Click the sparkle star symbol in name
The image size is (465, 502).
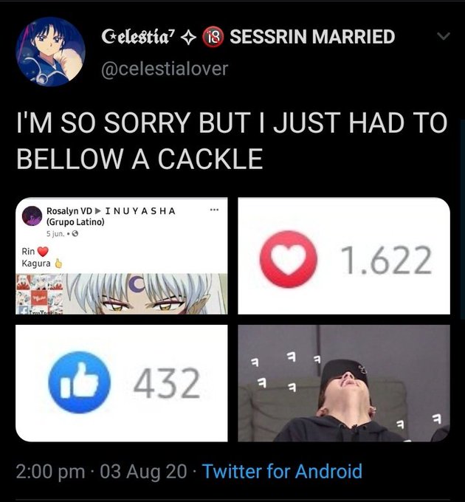pos(188,38)
